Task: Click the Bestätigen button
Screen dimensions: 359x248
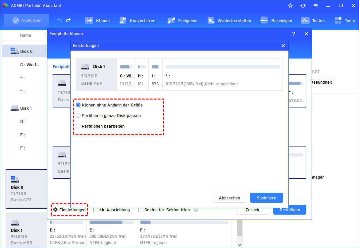Action: click(289, 210)
